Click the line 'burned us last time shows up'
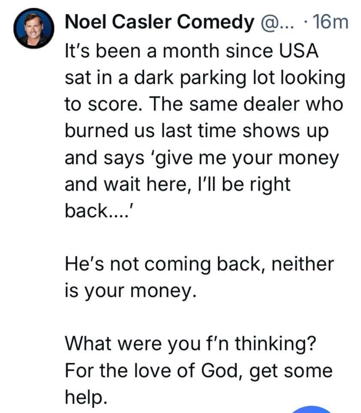361x413 pixels. [x=196, y=131]
